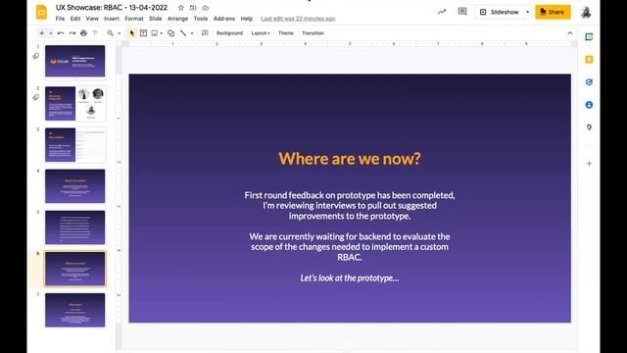Open the Arrange menu
This screenshot has width=627, height=353.
click(177, 19)
